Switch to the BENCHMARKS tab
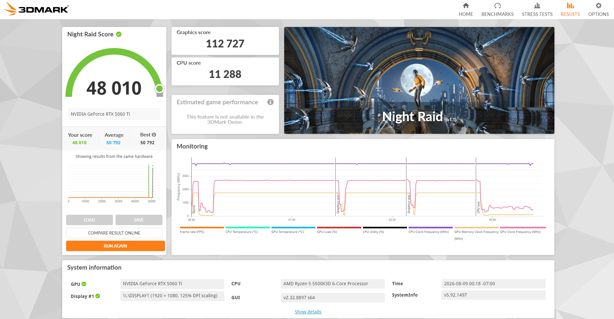 pos(497,9)
